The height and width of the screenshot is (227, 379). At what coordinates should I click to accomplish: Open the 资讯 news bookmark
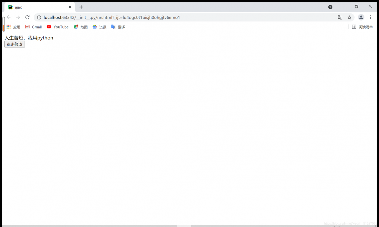click(x=99, y=27)
